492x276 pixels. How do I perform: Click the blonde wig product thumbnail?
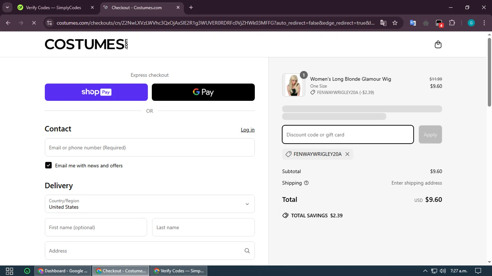click(294, 85)
